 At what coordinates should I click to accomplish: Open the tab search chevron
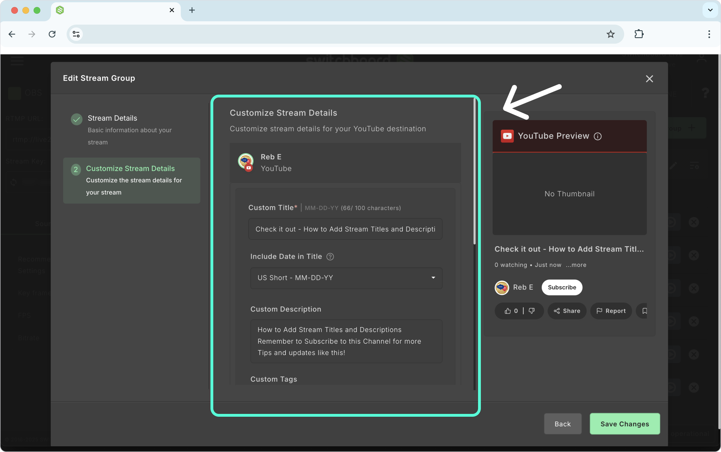point(710,10)
